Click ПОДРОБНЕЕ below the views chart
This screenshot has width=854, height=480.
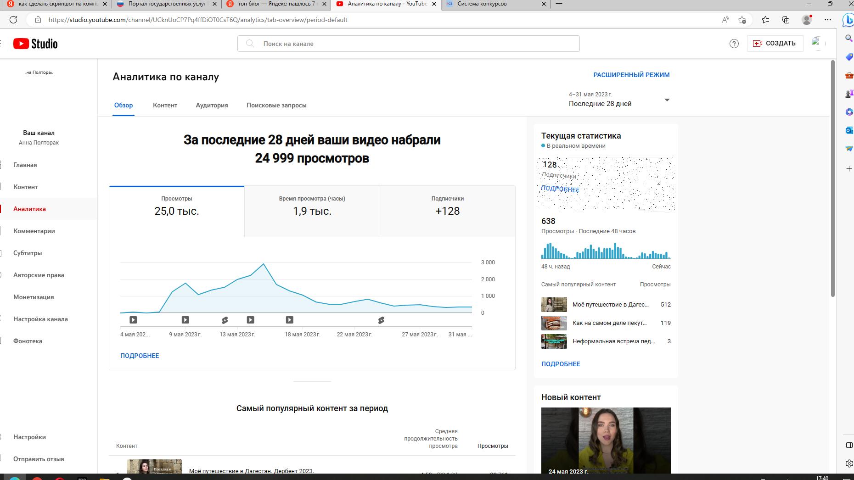pos(140,356)
